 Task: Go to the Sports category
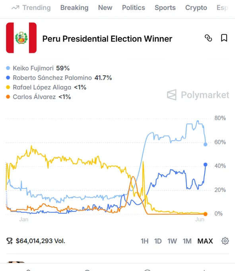pos(165,8)
